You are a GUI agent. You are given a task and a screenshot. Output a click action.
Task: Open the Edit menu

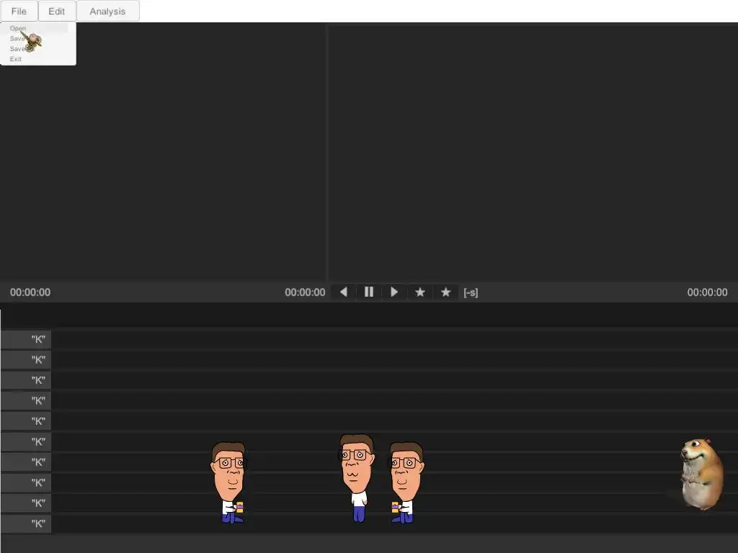56,12
